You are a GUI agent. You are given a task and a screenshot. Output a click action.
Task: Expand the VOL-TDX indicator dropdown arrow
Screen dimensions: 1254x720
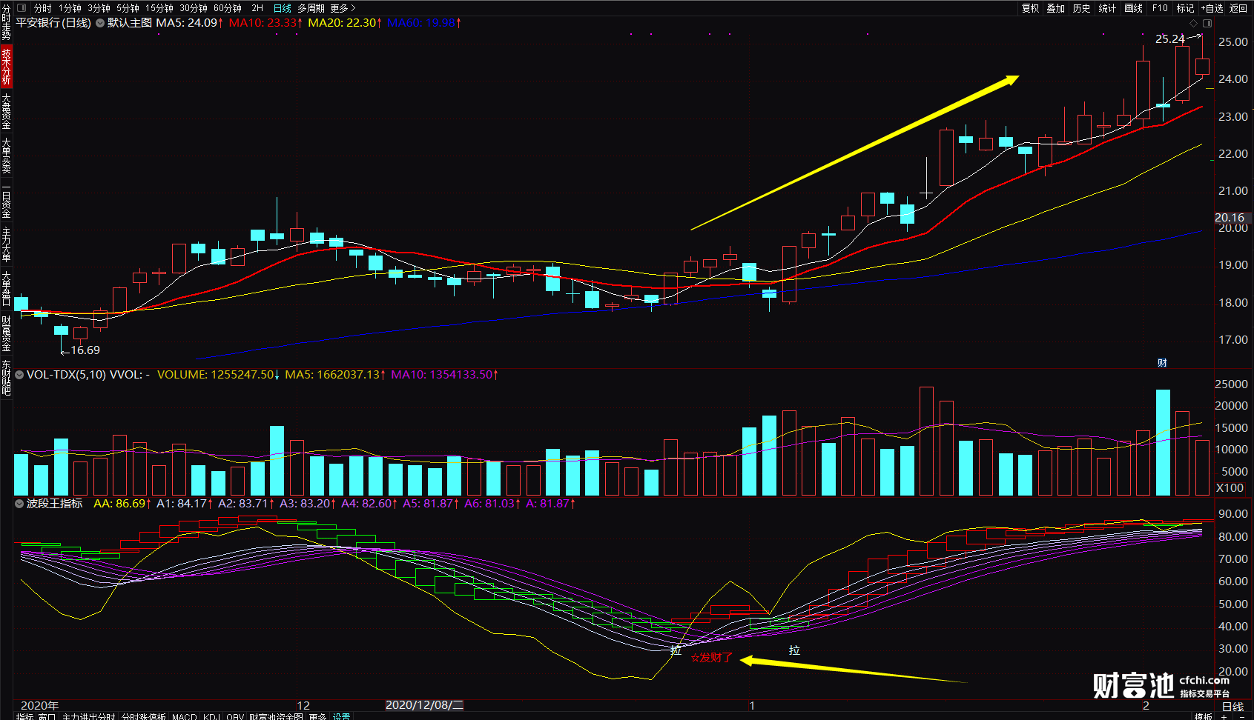[x=19, y=375]
